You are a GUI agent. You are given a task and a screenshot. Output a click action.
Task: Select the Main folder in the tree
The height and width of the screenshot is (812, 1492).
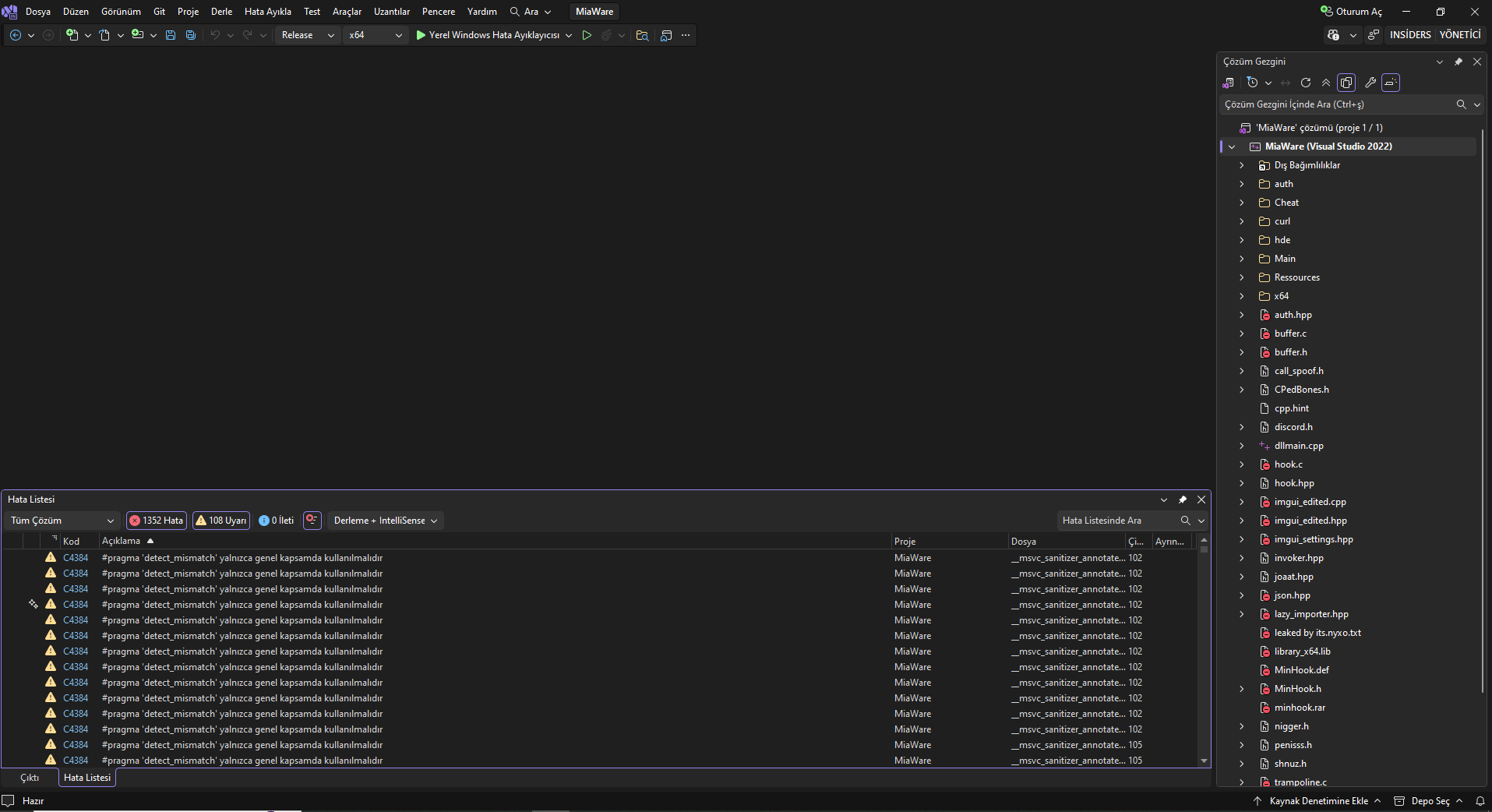tap(1285, 259)
